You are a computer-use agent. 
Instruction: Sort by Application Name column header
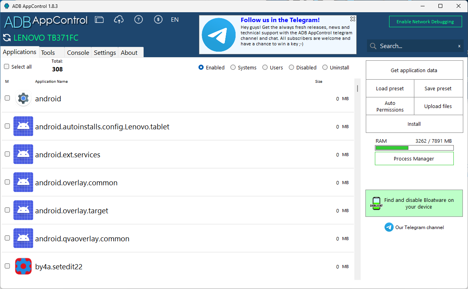click(51, 82)
